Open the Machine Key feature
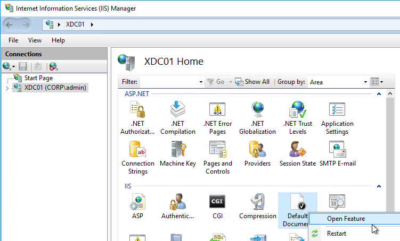The image size is (400, 241). tap(178, 154)
